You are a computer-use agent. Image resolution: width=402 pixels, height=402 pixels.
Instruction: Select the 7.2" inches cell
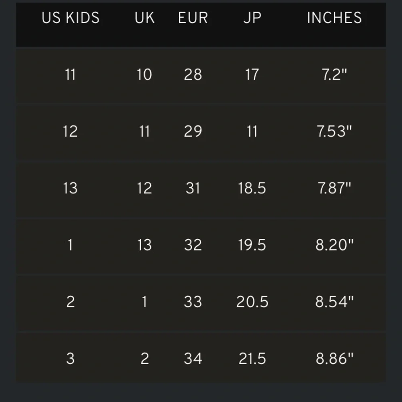coord(334,75)
